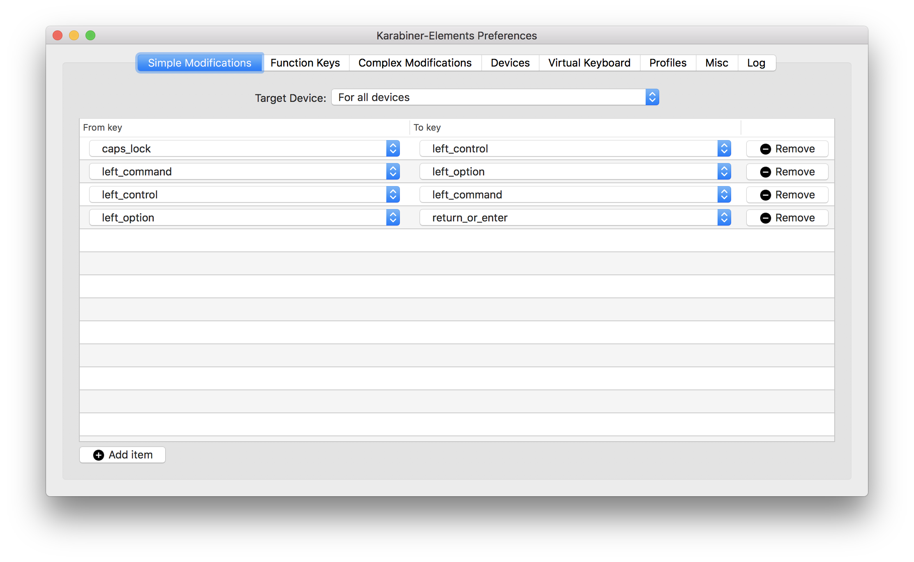The width and height of the screenshot is (914, 562).
Task: Open left_option To key dropdown
Action: pos(575,172)
